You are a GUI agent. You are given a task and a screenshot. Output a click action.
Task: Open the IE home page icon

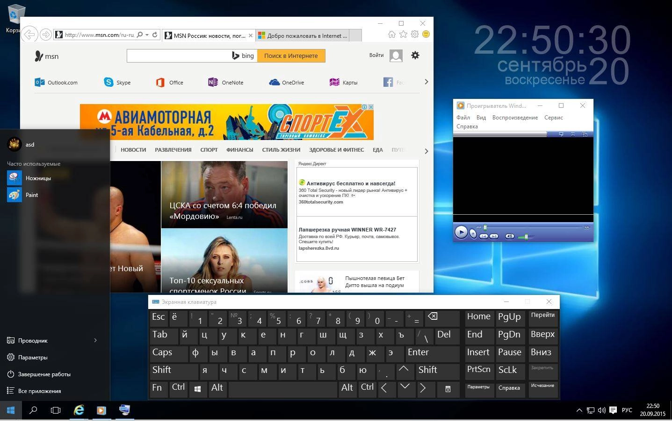pyautogui.click(x=392, y=34)
